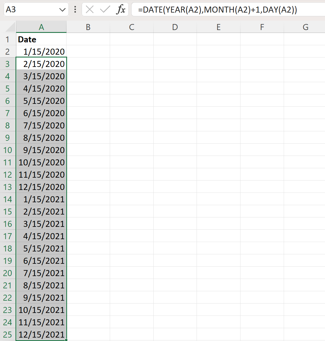The height and width of the screenshot is (341, 325).
Task: Click the Name Box showing A3
Action: point(32,9)
